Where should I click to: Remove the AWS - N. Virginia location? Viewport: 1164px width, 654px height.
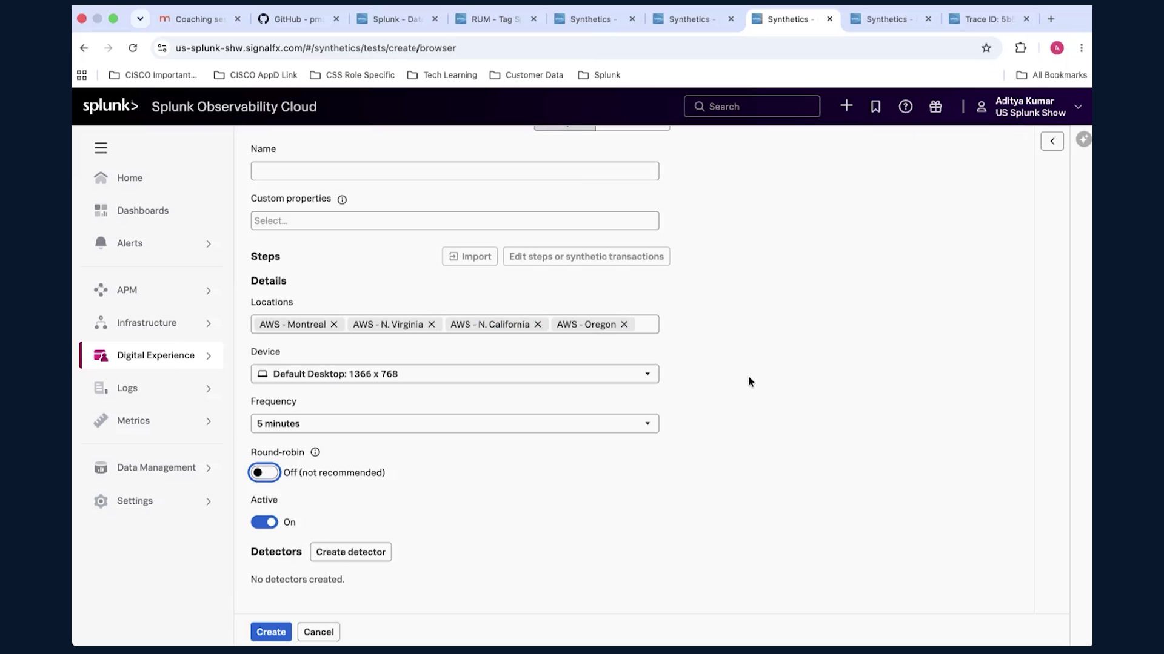tap(432, 325)
